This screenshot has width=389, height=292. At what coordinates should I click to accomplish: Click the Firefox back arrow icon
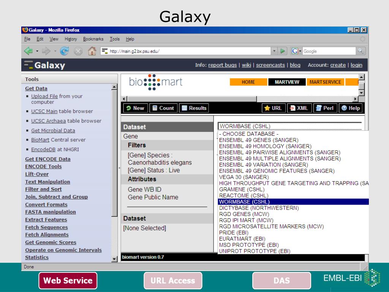[x=28, y=51]
